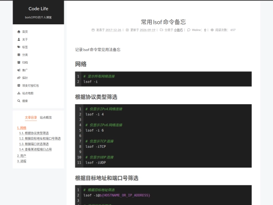The image size is (273, 205).
Task: Click the megaphone icon beside 推广
Action: point(19,70)
